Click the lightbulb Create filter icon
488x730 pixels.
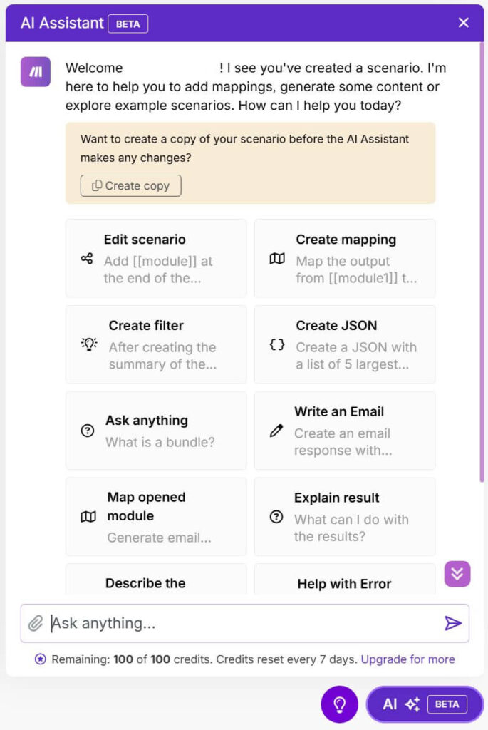pyautogui.click(x=89, y=344)
